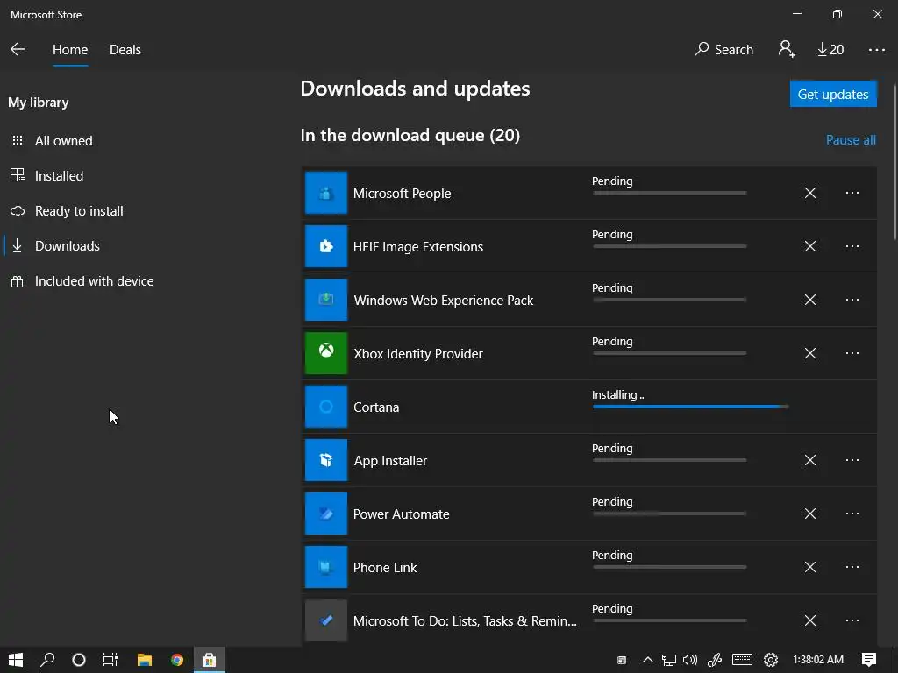Click the Power Automate app icon
Image resolution: width=898 pixels, height=673 pixels.
[x=326, y=514]
